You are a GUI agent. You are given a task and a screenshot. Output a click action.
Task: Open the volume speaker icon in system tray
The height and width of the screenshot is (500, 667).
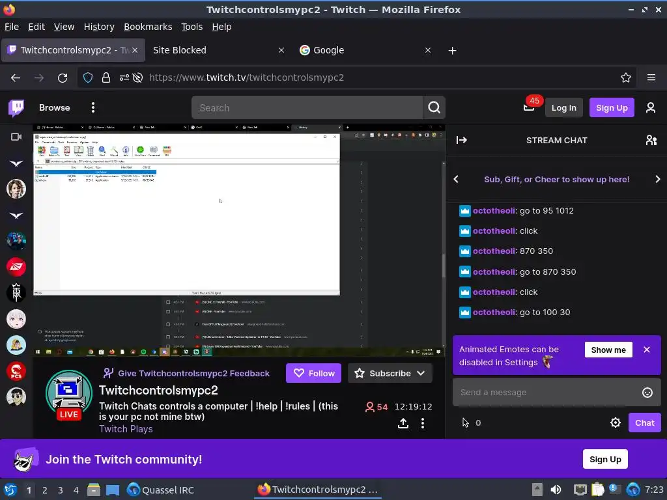click(556, 490)
